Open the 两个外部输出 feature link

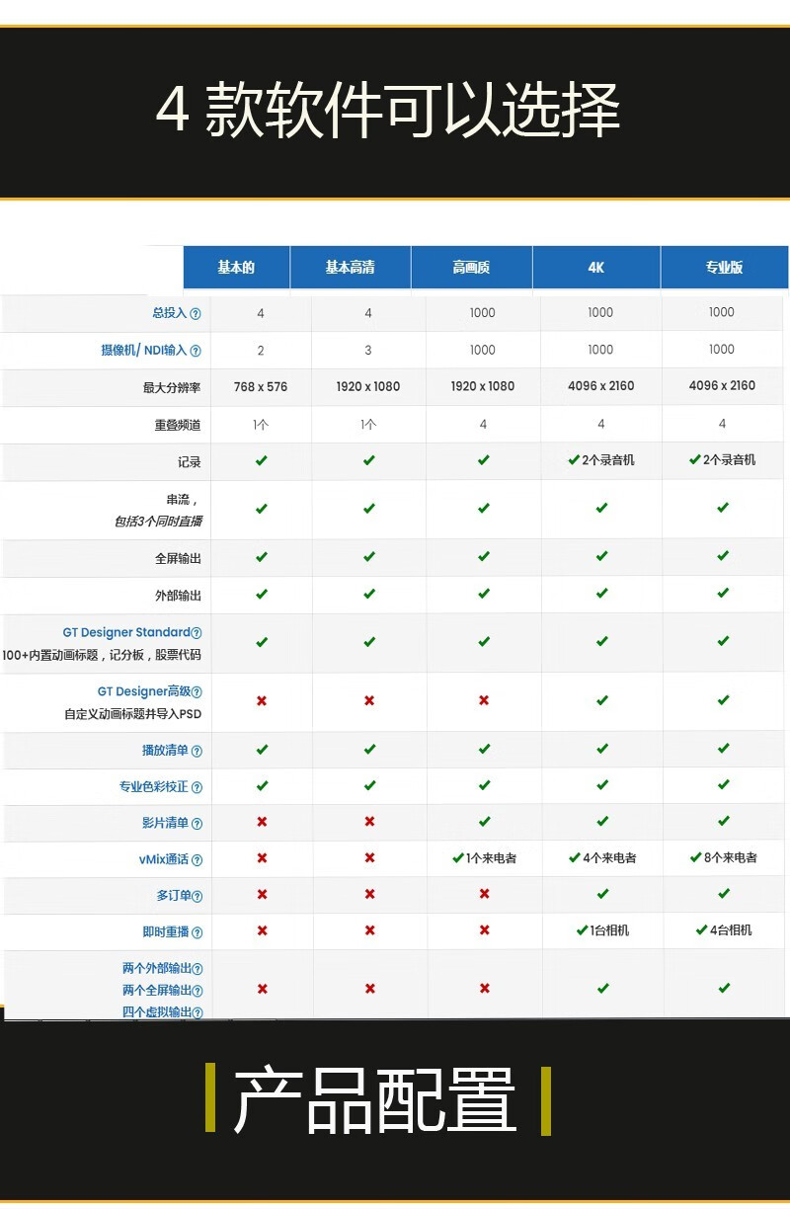tap(156, 969)
